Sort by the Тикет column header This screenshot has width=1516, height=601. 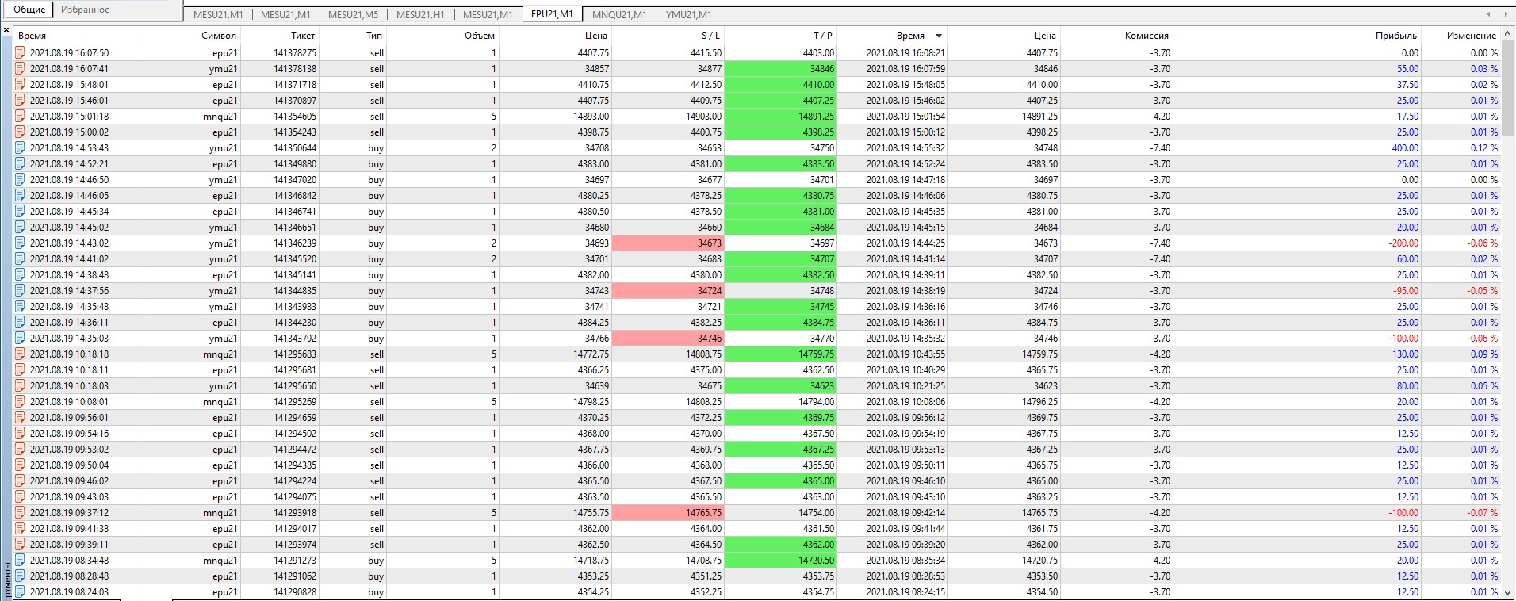(x=303, y=36)
